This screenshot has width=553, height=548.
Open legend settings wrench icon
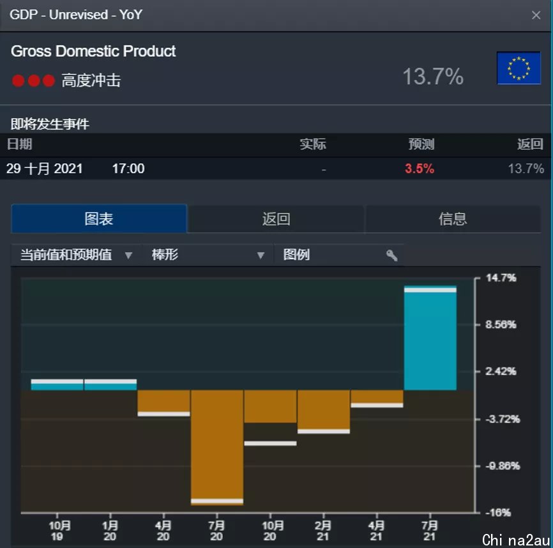coord(392,255)
